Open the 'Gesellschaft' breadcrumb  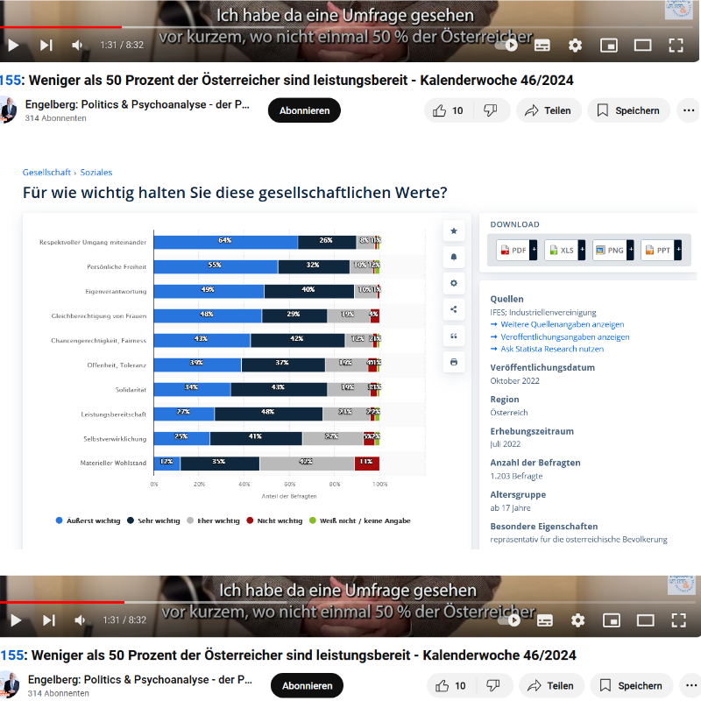[x=46, y=173]
